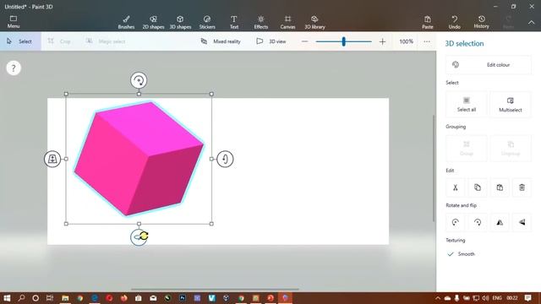
Task: Flip the object horizontally
Action: point(500,222)
